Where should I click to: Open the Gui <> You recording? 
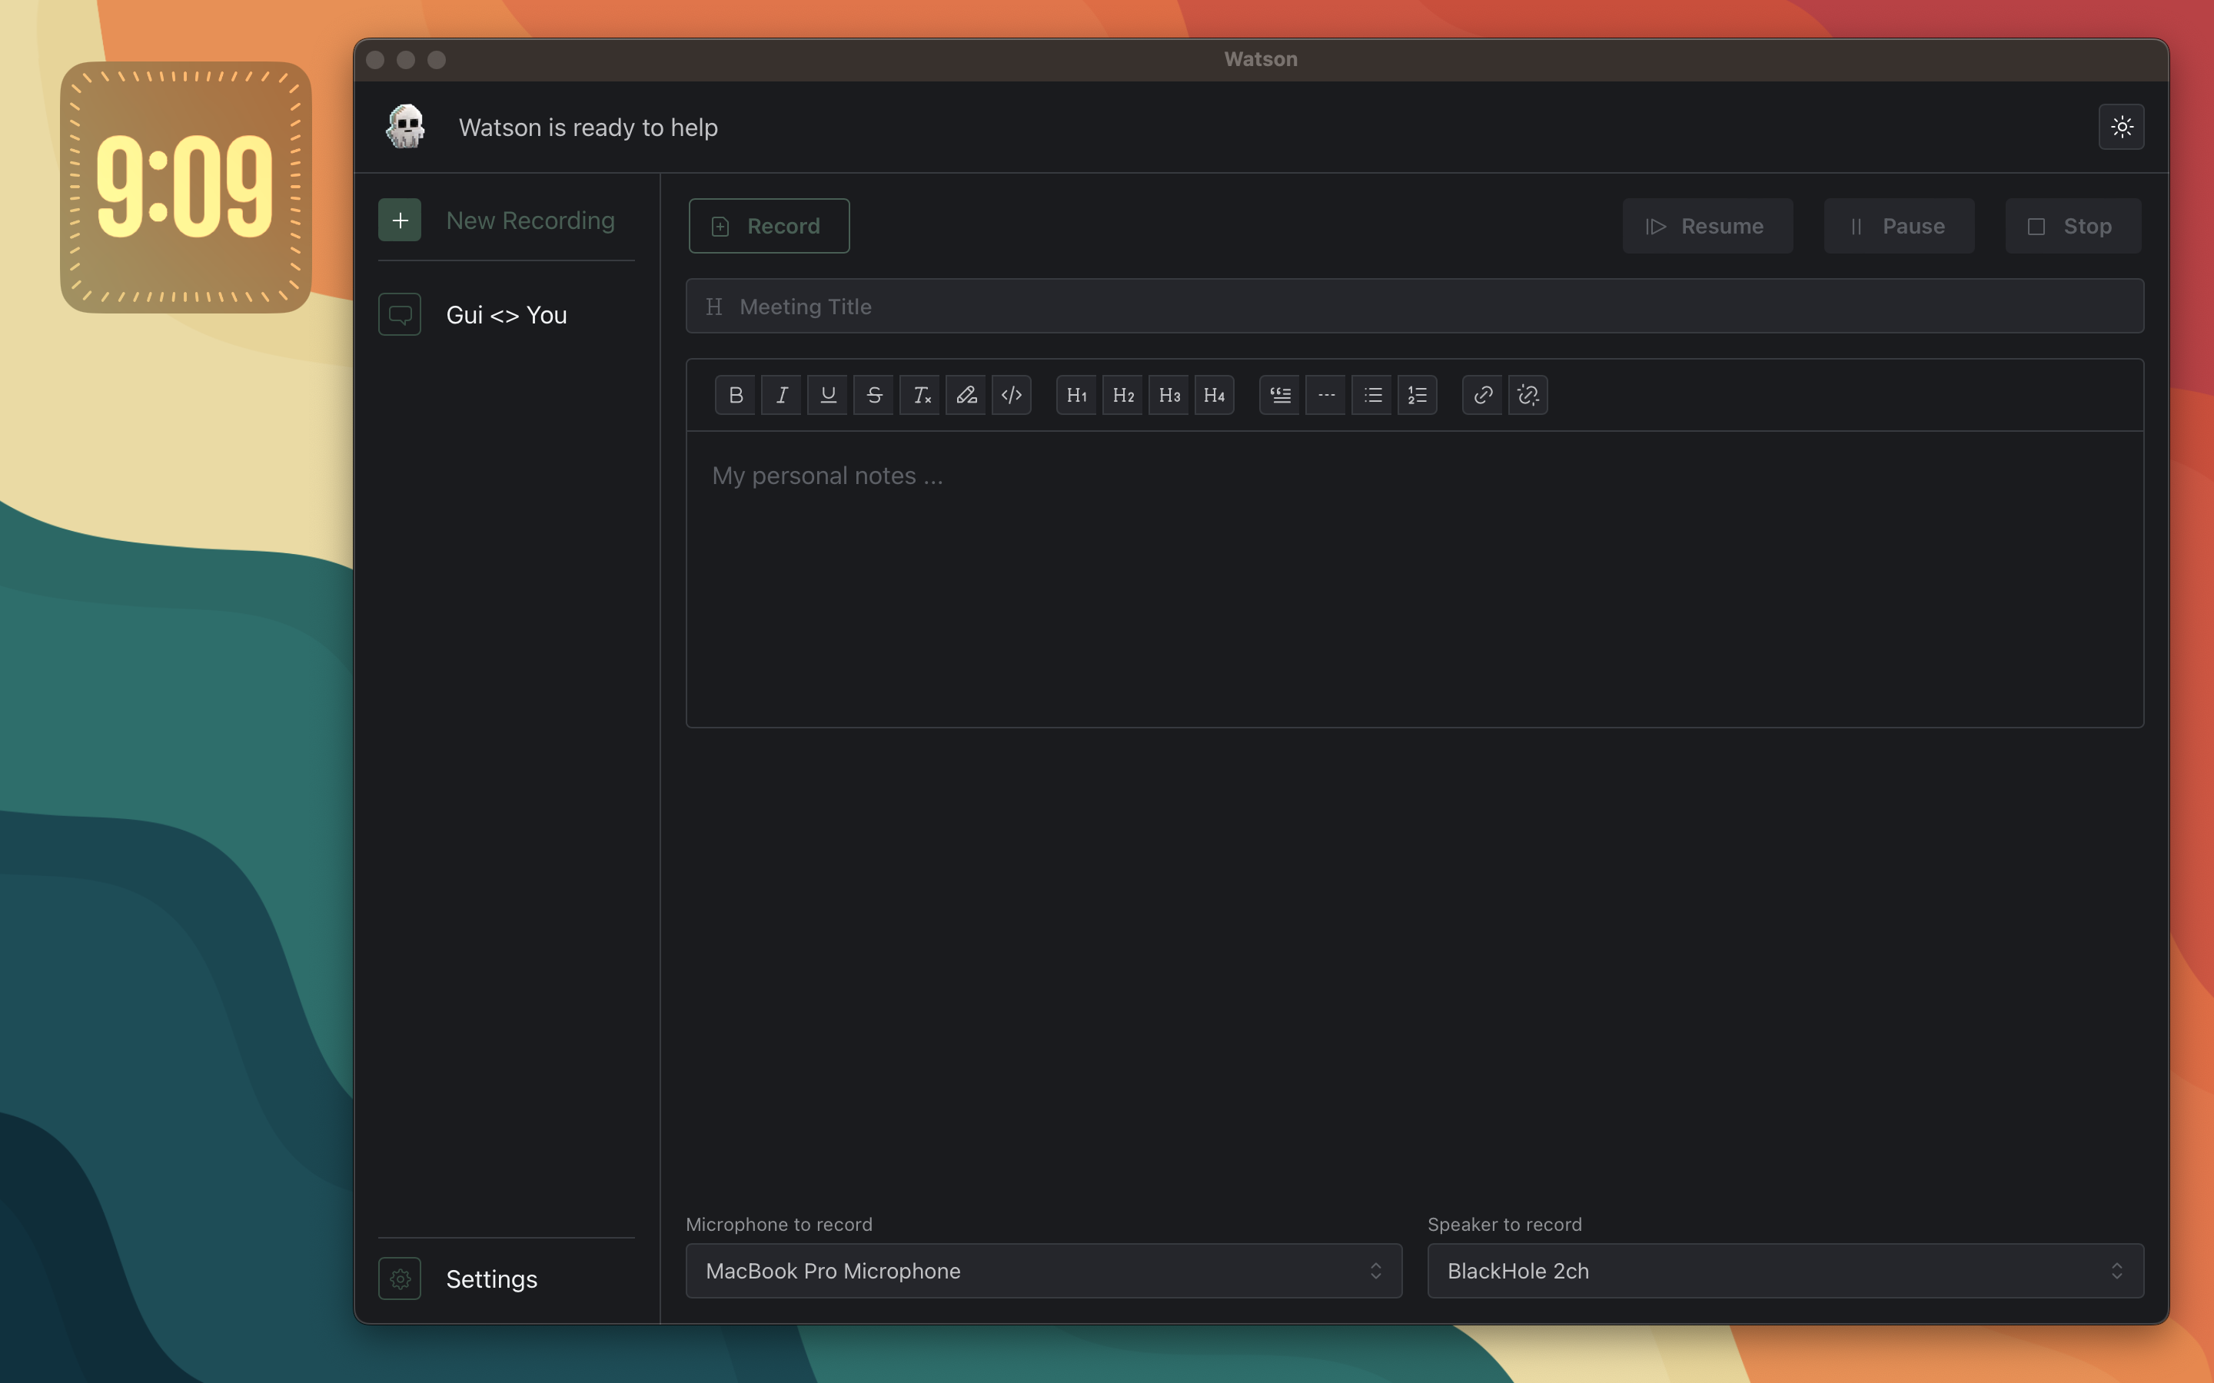pos(506,315)
